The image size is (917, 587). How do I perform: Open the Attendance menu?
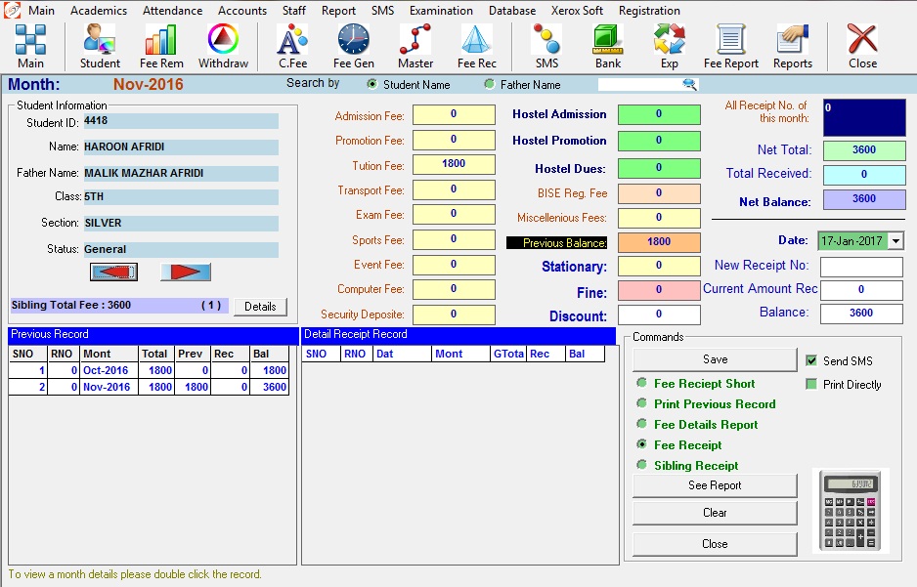coord(172,11)
